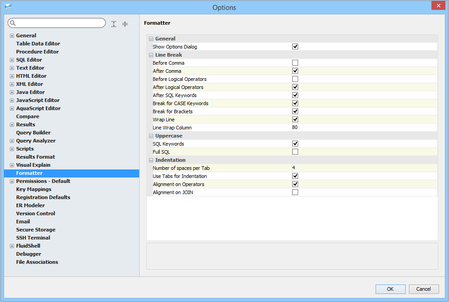Enable the Before Comma checkbox
Screen dimensions: 449x302
pyautogui.click(x=295, y=63)
